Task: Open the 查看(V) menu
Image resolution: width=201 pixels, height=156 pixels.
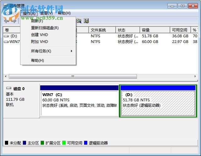Action: pyautogui.click(x=46, y=13)
